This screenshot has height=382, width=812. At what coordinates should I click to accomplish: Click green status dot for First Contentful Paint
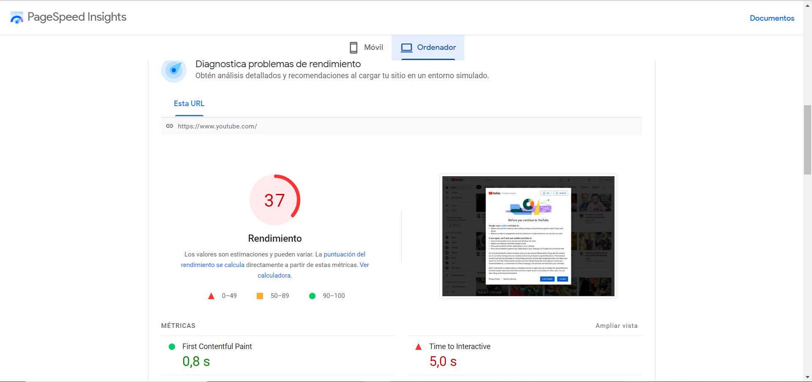[x=172, y=347]
